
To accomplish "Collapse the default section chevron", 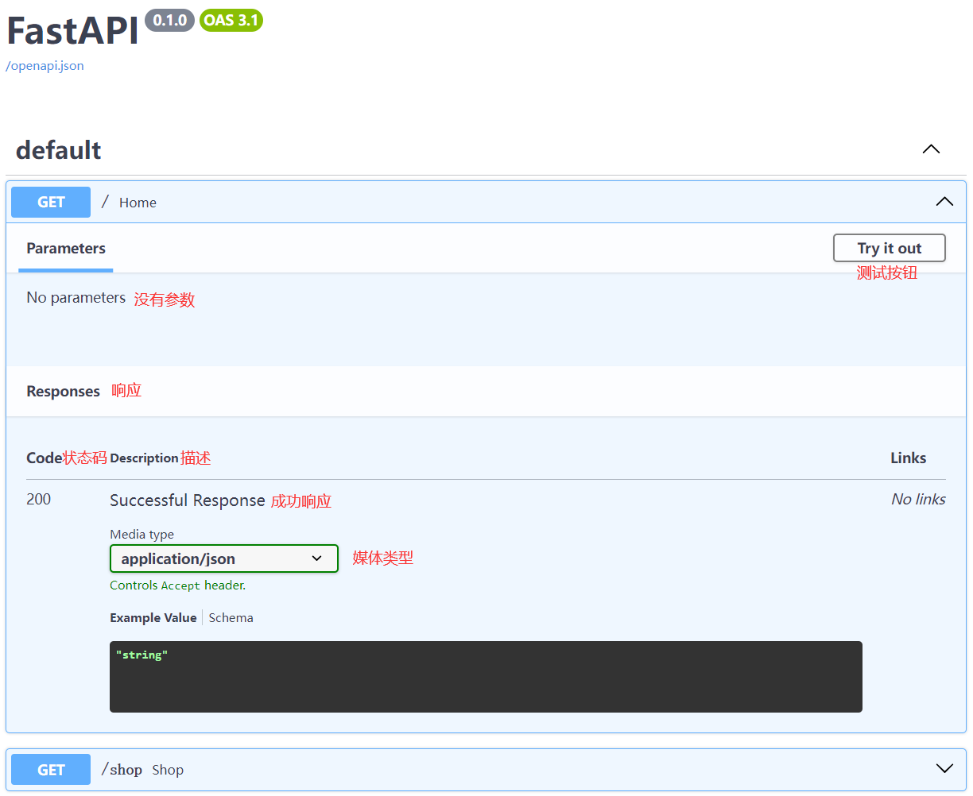I will pyautogui.click(x=931, y=149).
